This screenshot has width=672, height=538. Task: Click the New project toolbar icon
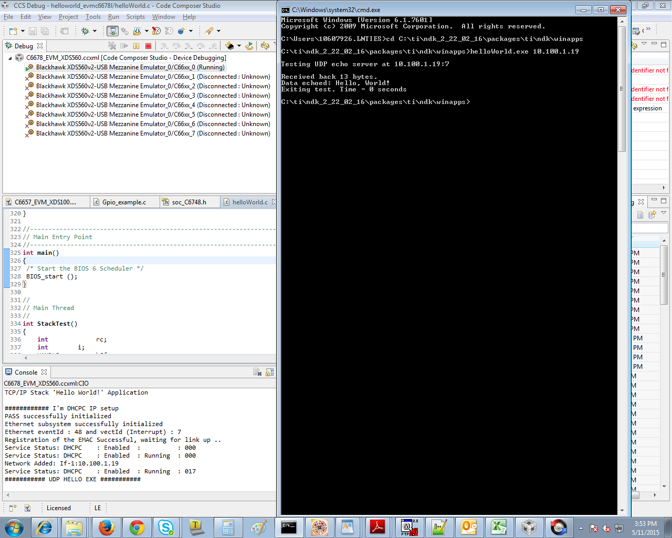click(13, 31)
